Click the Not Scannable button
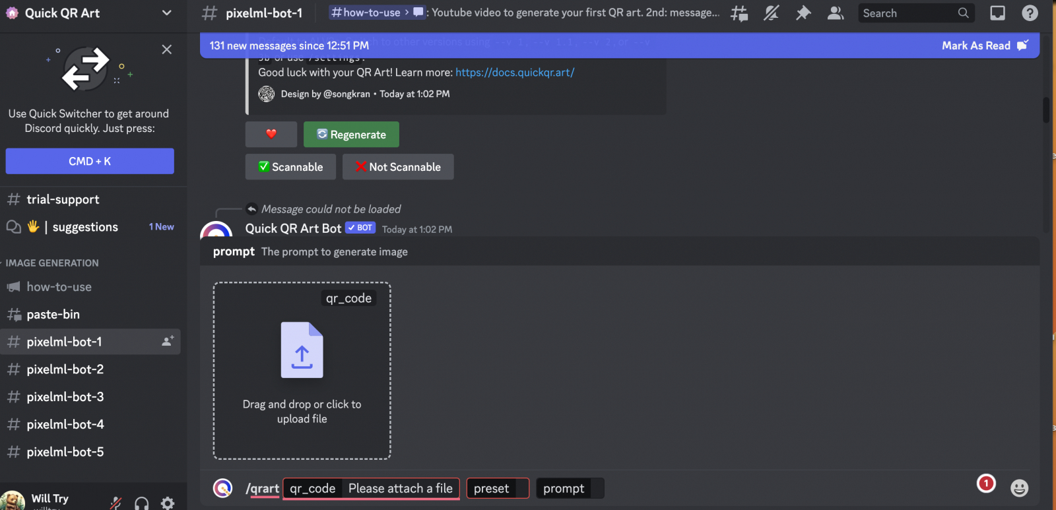Viewport: 1056px width, 510px height. coord(398,167)
